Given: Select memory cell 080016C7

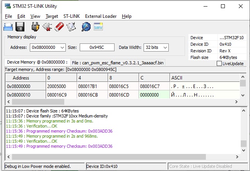Looking at the screenshot, I should (x=154, y=86).
